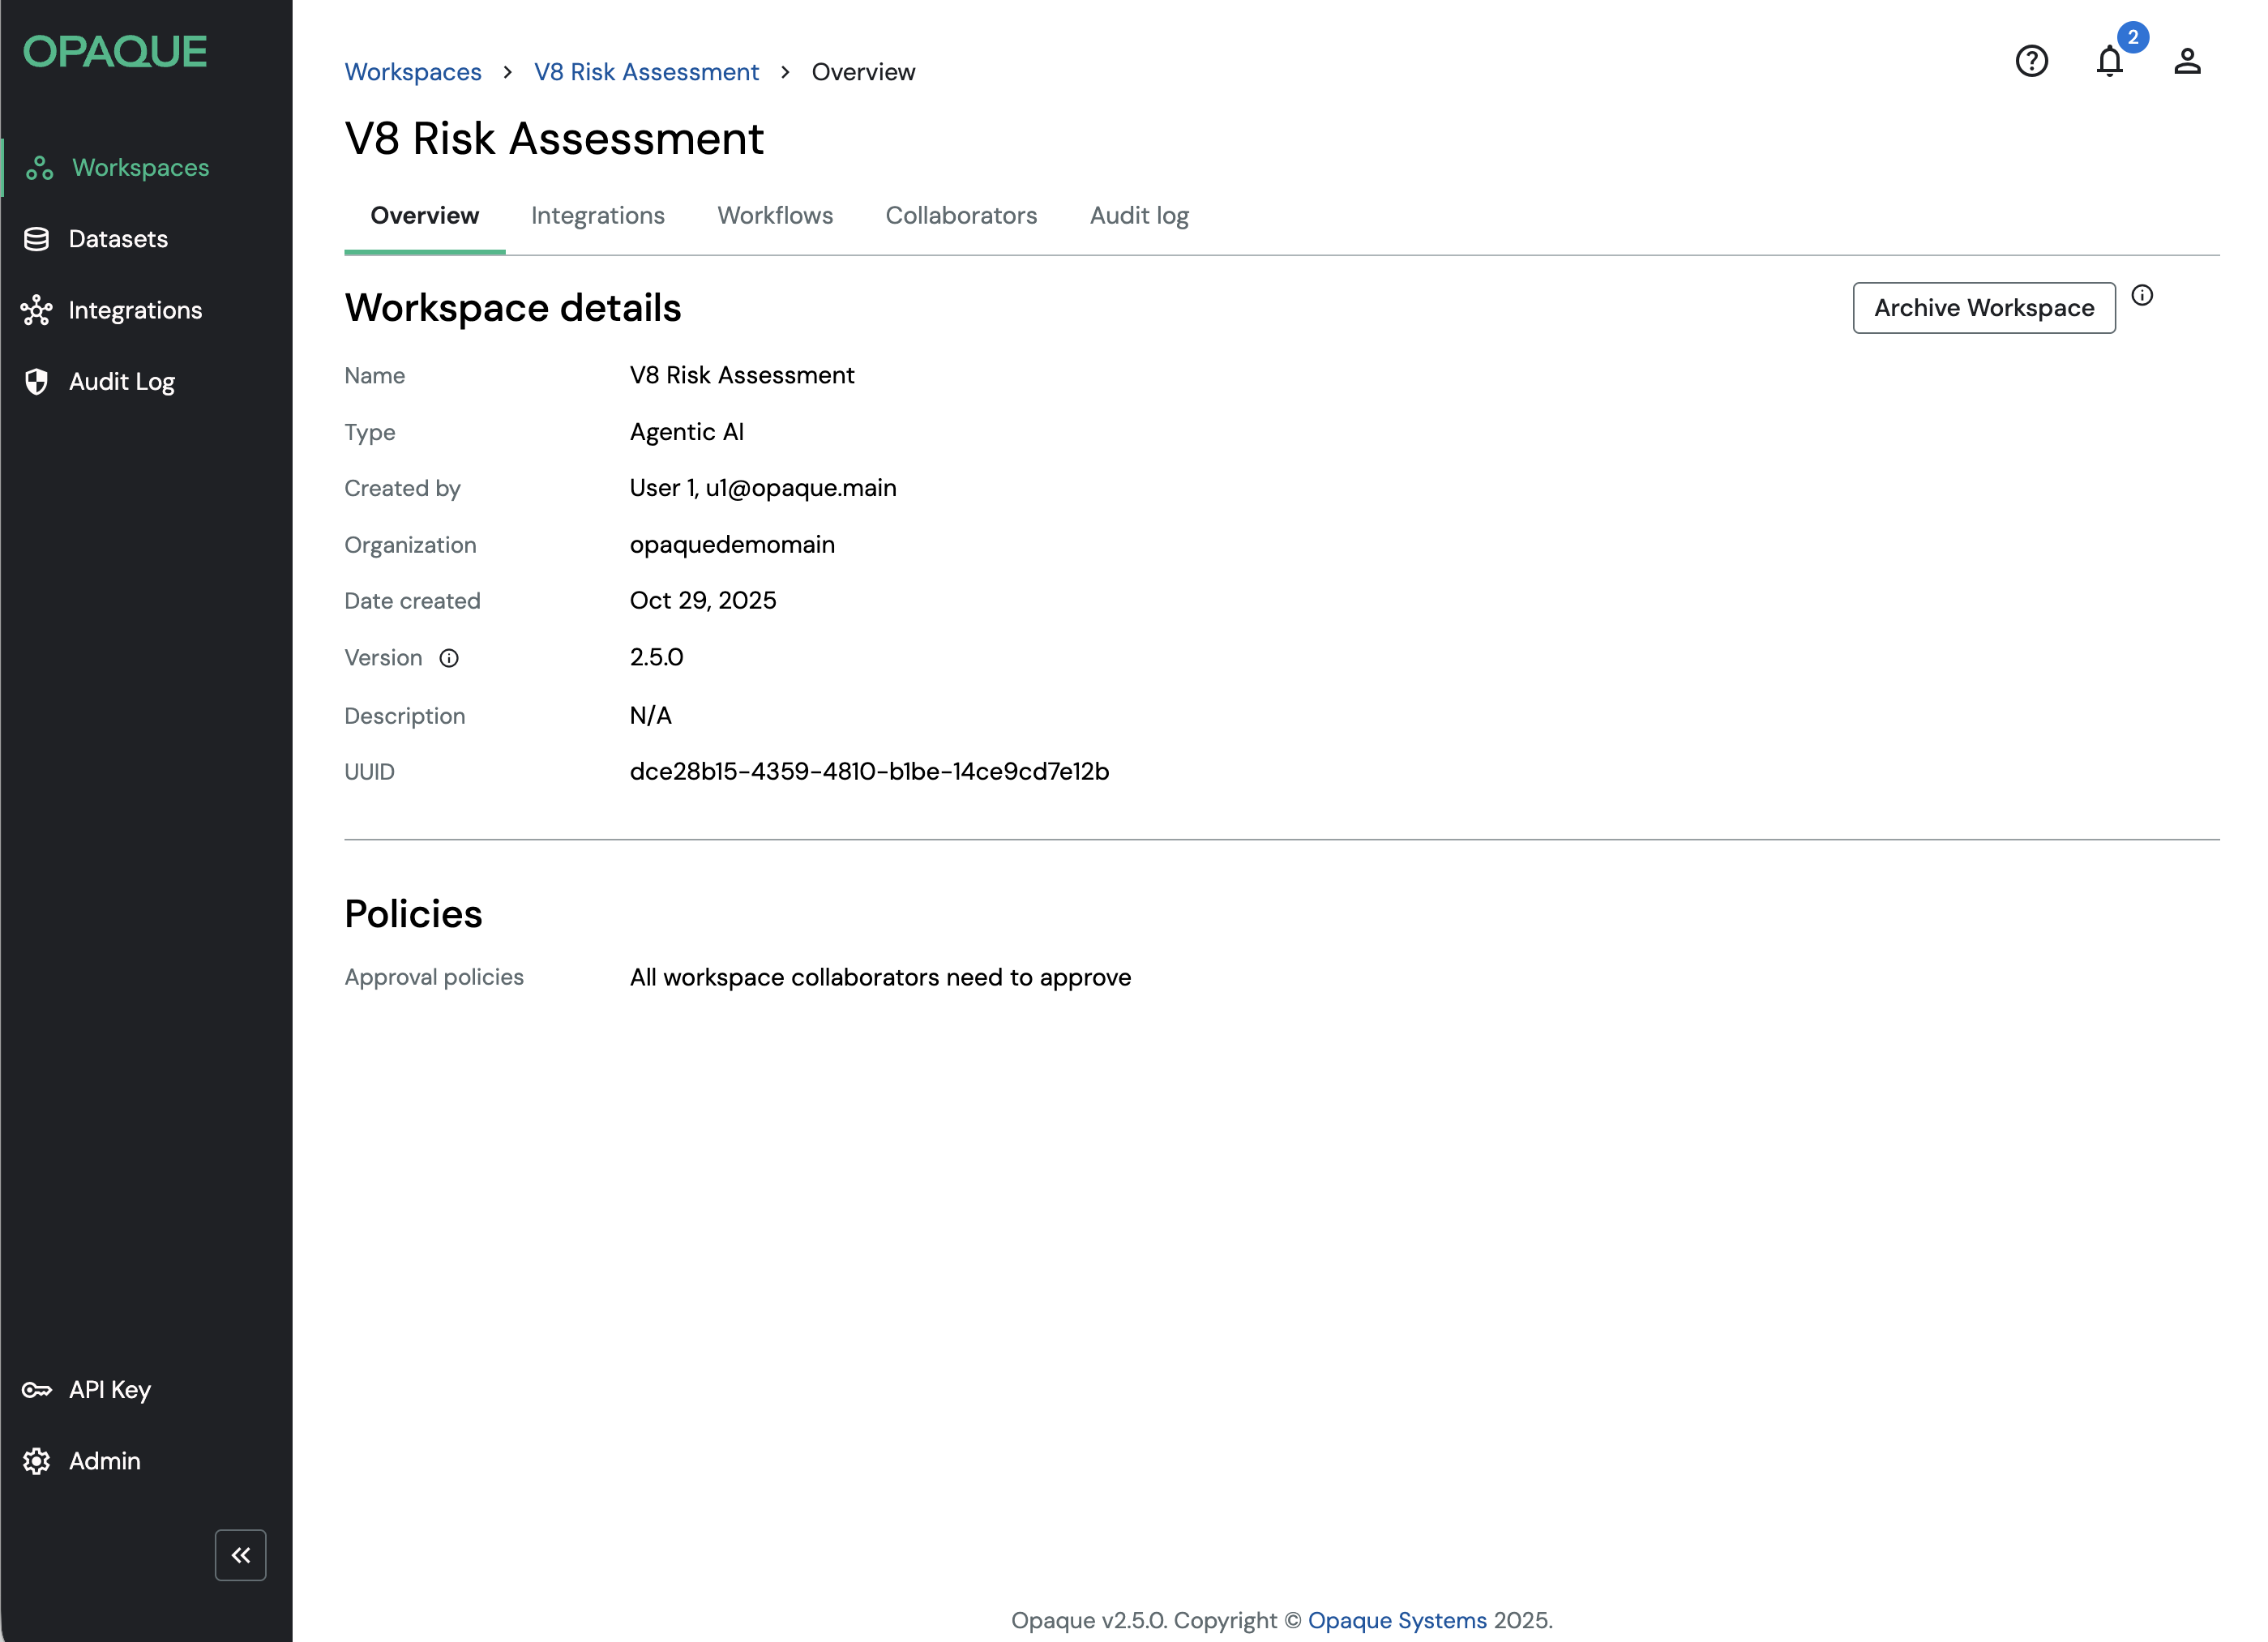Image resolution: width=2268 pixels, height=1642 pixels.
Task: Open Audit Log in the sidebar
Action: (121, 382)
